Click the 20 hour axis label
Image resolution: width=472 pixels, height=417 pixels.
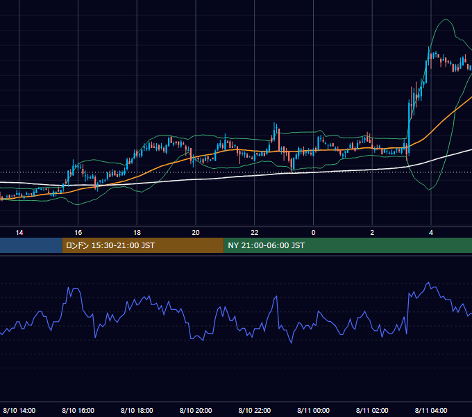pos(196,233)
